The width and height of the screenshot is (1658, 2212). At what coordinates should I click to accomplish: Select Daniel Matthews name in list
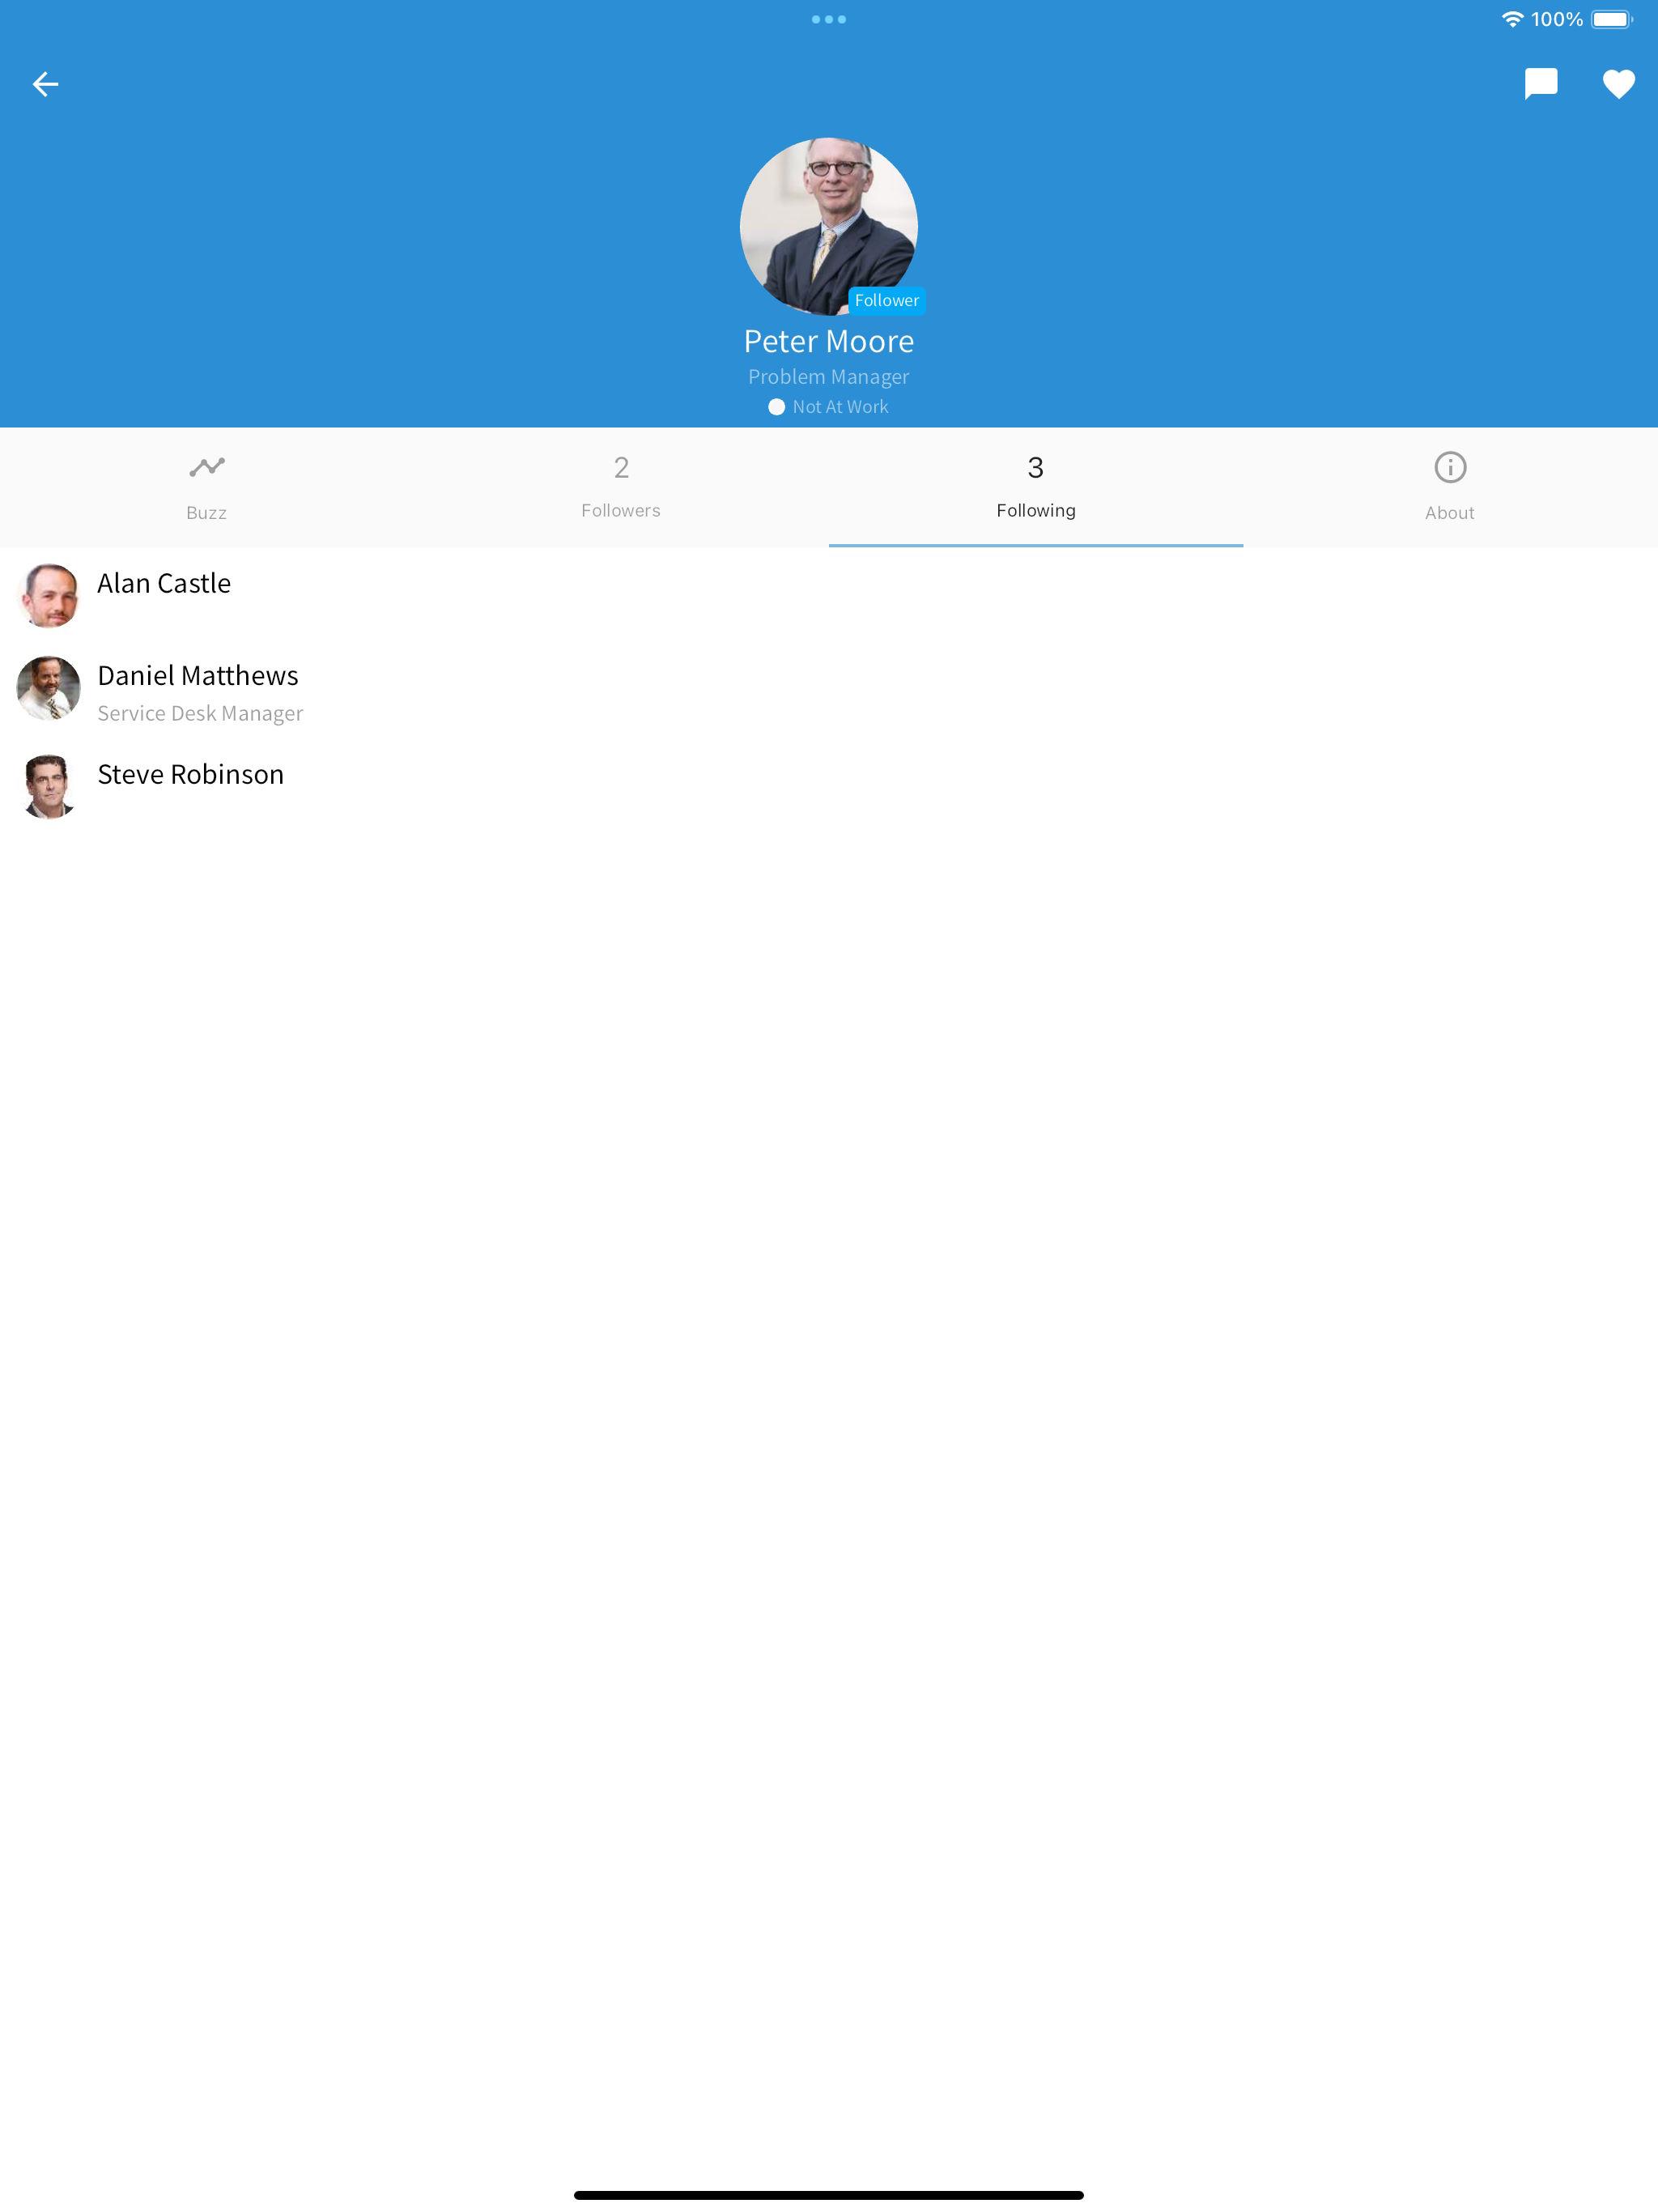click(198, 675)
